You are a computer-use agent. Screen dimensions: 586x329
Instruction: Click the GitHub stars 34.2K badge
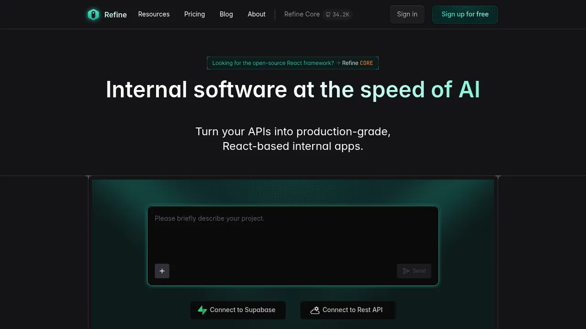(337, 15)
